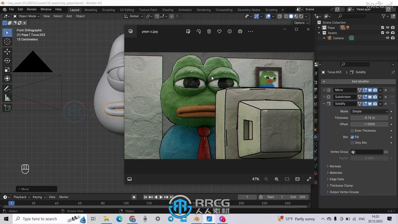Play the timeline animation
Image resolution: width=398 pixels, height=224 pixels.
pyautogui.click(x=161, y=197)
